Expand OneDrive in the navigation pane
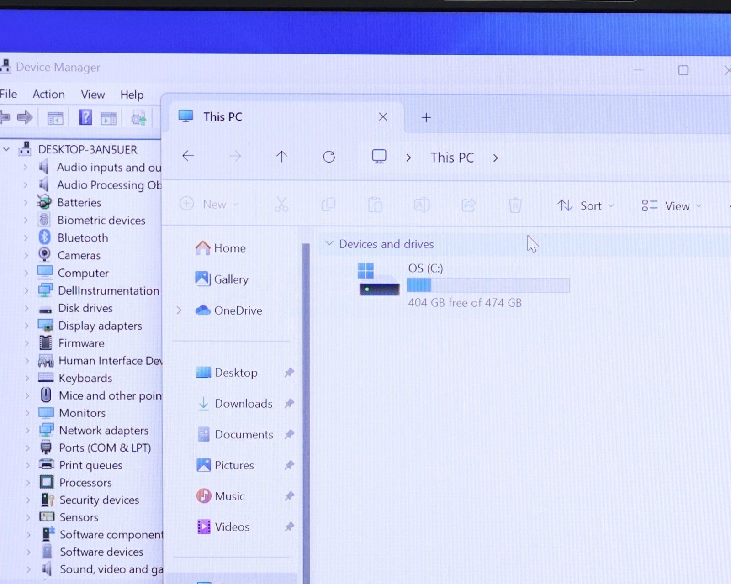731x584 pixels. 179,310
